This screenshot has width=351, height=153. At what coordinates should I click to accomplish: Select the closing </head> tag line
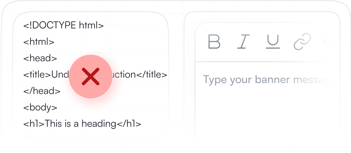[x=42, y=91]
